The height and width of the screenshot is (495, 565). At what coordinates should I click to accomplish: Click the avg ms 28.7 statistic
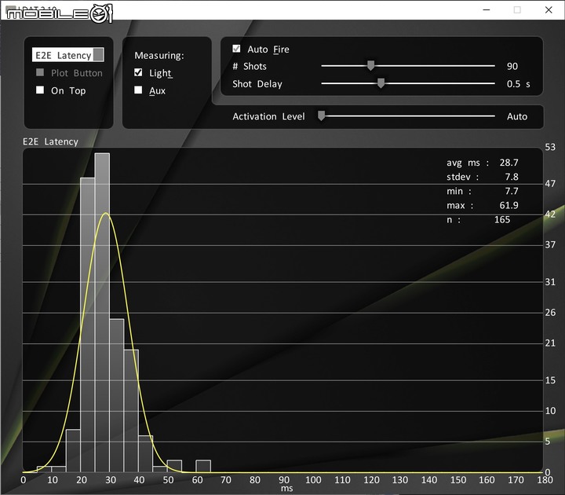tap(483, 163)
